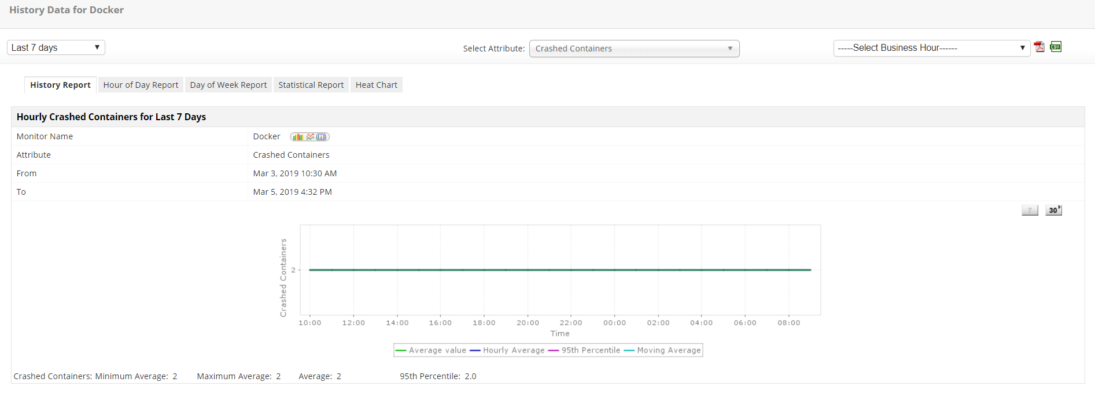Switch to History Report tab

tap(60, 85)
